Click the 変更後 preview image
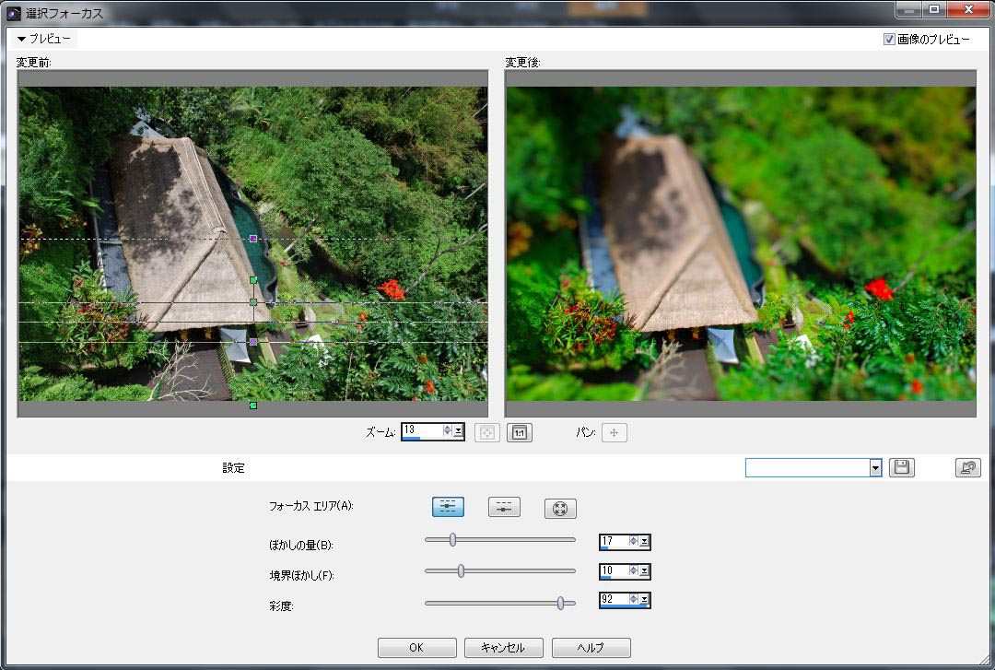This screenshot has width=995, height=670. pyautogui.click(x=741, y=243)
